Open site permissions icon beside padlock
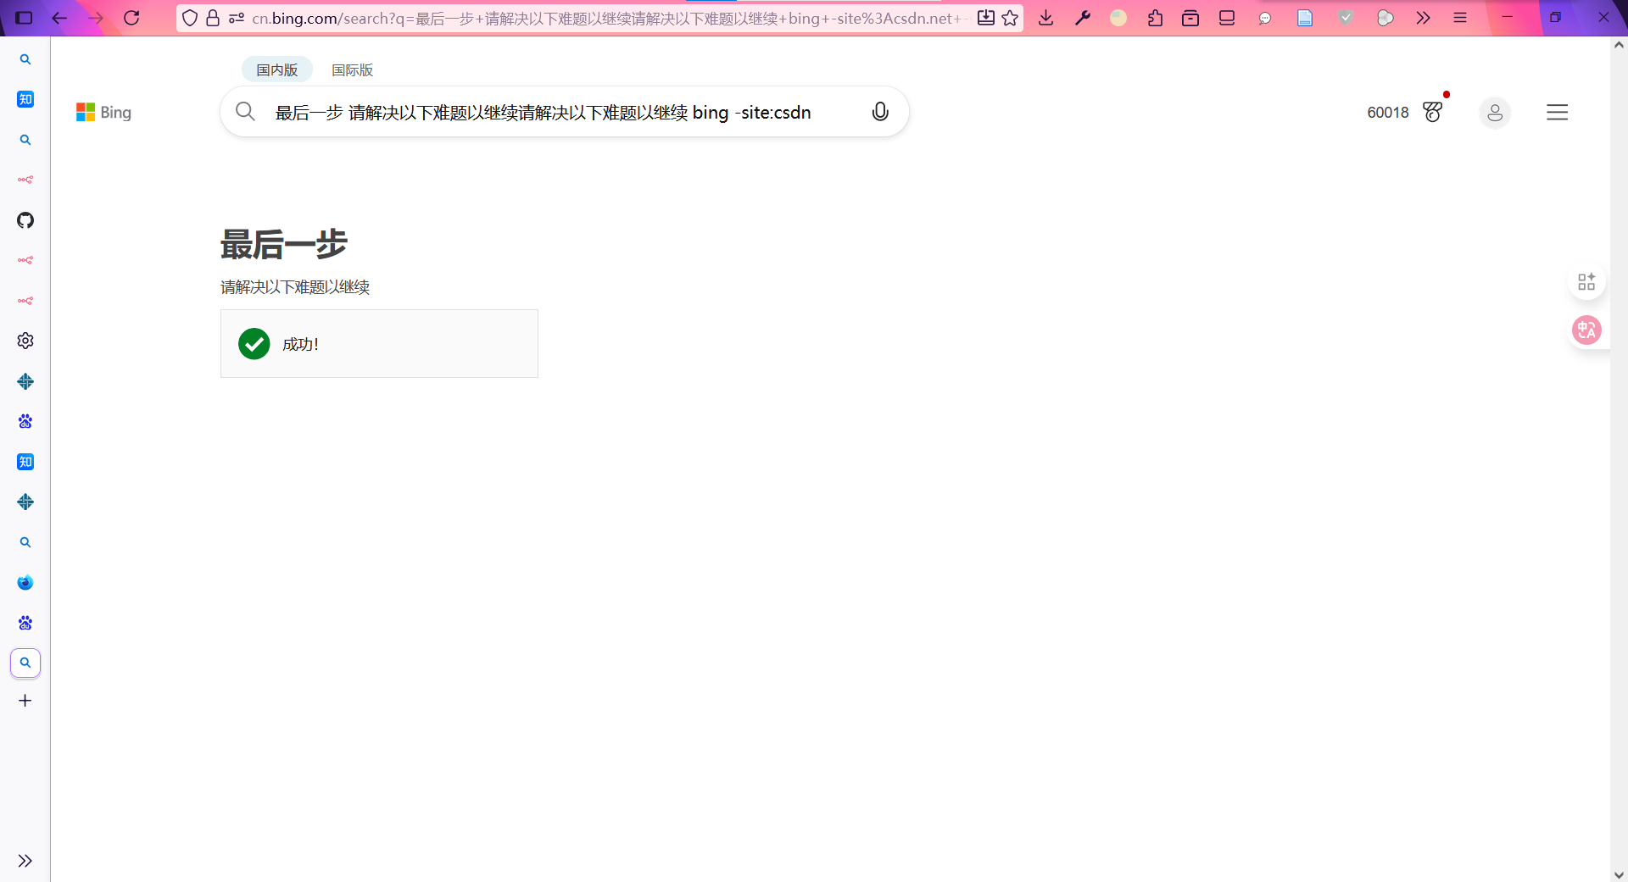The width and height of the screenshot is (1628, 882). coord(237,18)
